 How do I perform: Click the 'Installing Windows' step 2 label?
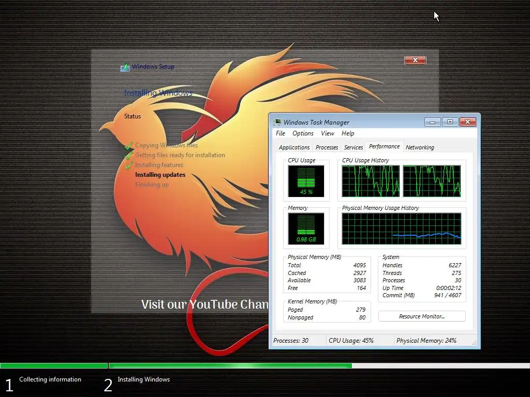click(x=144, y=379)
